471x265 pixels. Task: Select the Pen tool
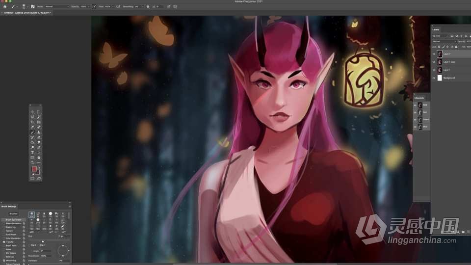coord(39,148)
